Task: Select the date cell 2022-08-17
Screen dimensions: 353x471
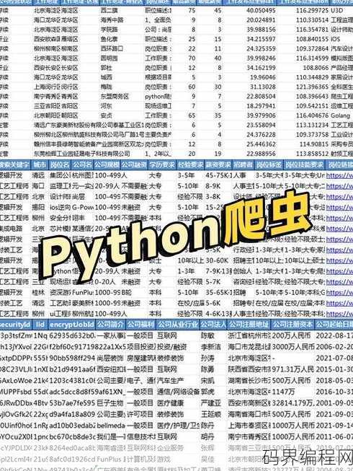Action: click(x=334, y=335)
